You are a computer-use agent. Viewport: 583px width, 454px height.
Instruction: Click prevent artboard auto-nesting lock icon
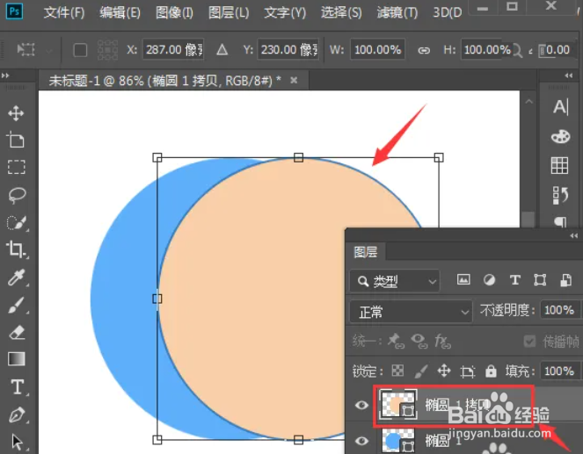coord(467,371)
